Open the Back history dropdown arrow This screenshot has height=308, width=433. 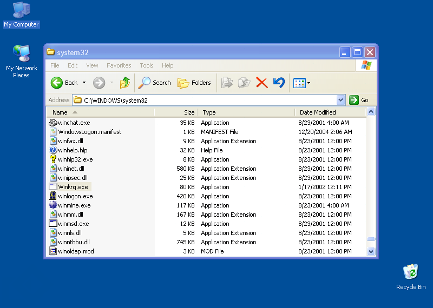[84, 83]
